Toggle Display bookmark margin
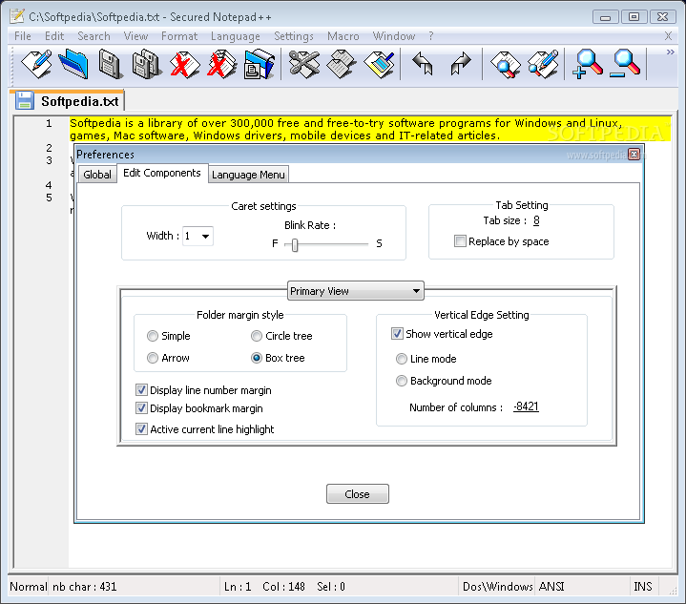 (141, 408)
